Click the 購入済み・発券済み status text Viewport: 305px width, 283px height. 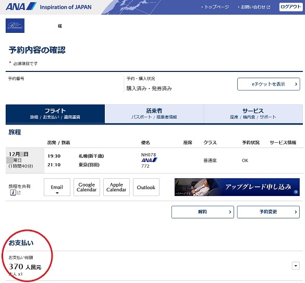tap(149, 89)
